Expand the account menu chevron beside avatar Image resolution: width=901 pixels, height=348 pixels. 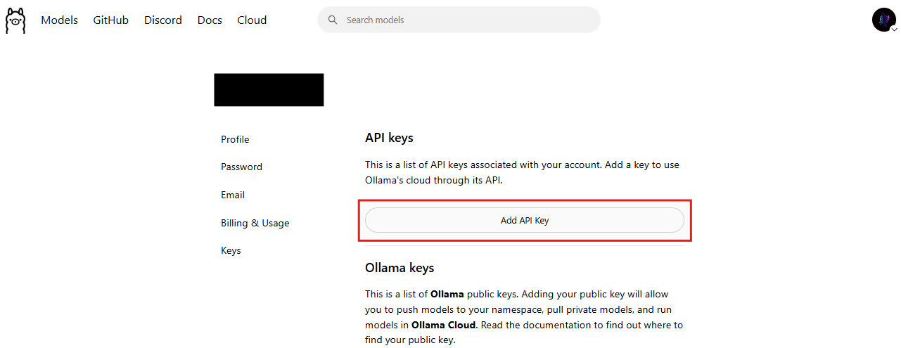[894, 30]
